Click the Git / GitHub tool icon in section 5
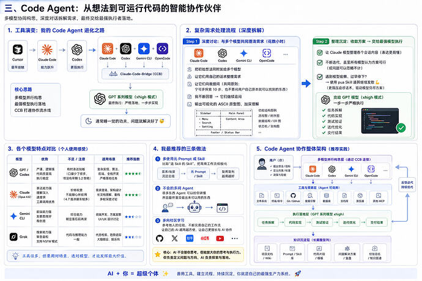This screenshot has width=422, height=281. point(293,195)
